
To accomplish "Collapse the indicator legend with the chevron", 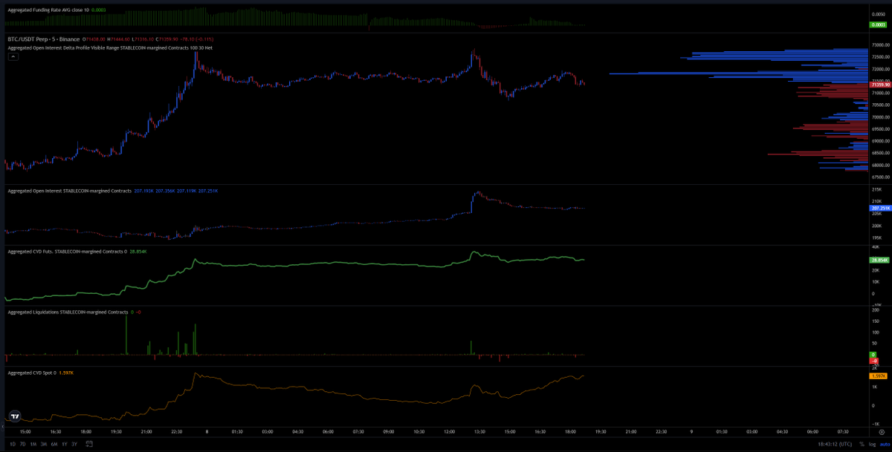I will [x=12, y=56].
